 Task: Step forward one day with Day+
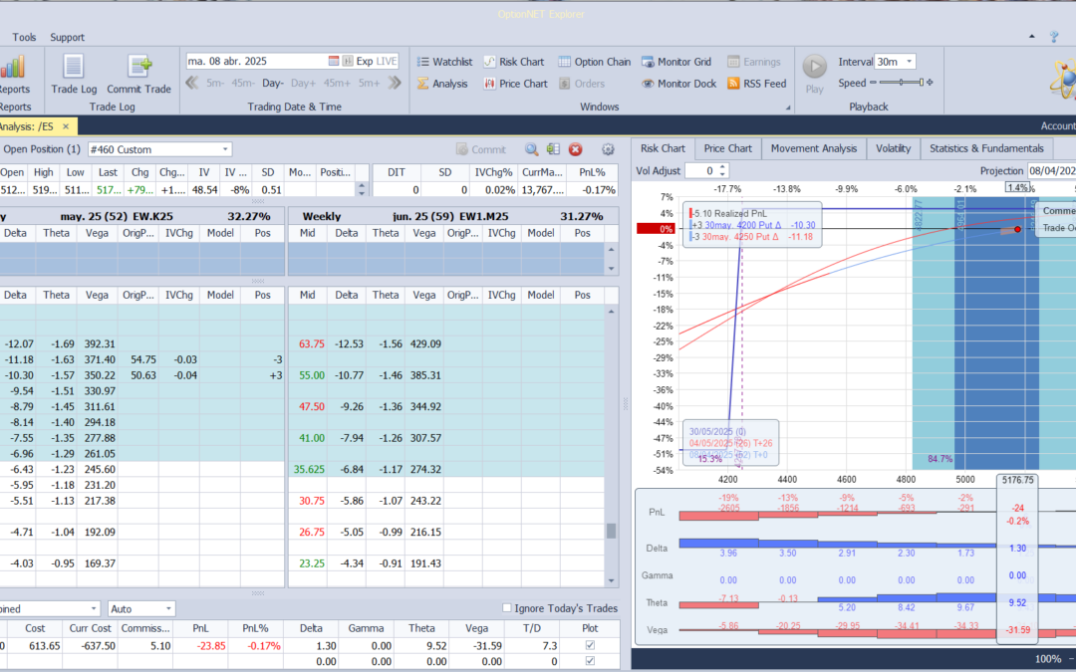coord(303,83)
